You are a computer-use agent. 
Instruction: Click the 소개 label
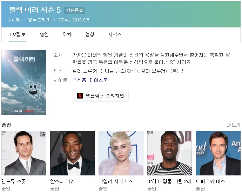[x=58, y=55]
